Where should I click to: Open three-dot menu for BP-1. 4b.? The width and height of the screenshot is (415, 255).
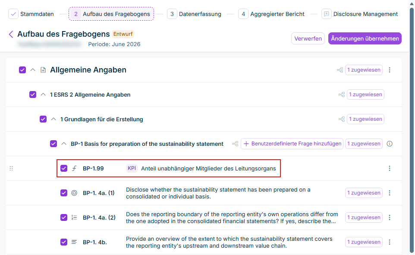[x=390, y=242]
